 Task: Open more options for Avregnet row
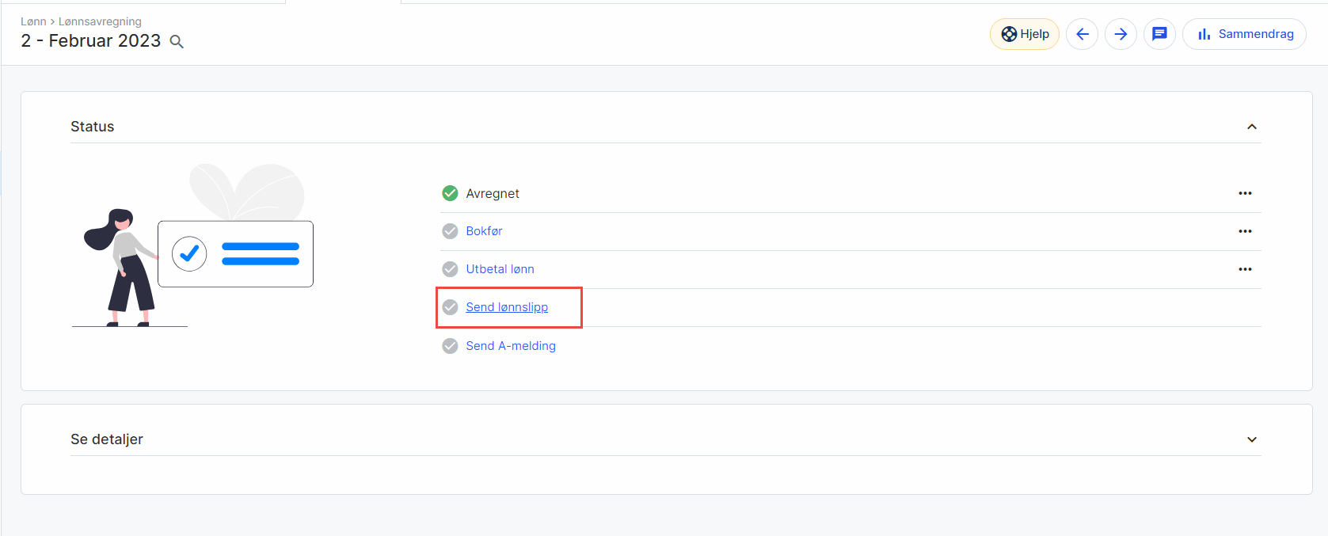tap(1245, 193)
